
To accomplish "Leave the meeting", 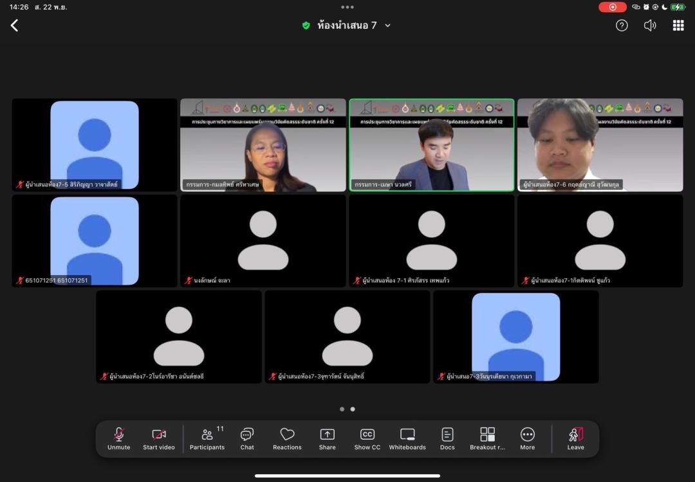I will (575, 439).
